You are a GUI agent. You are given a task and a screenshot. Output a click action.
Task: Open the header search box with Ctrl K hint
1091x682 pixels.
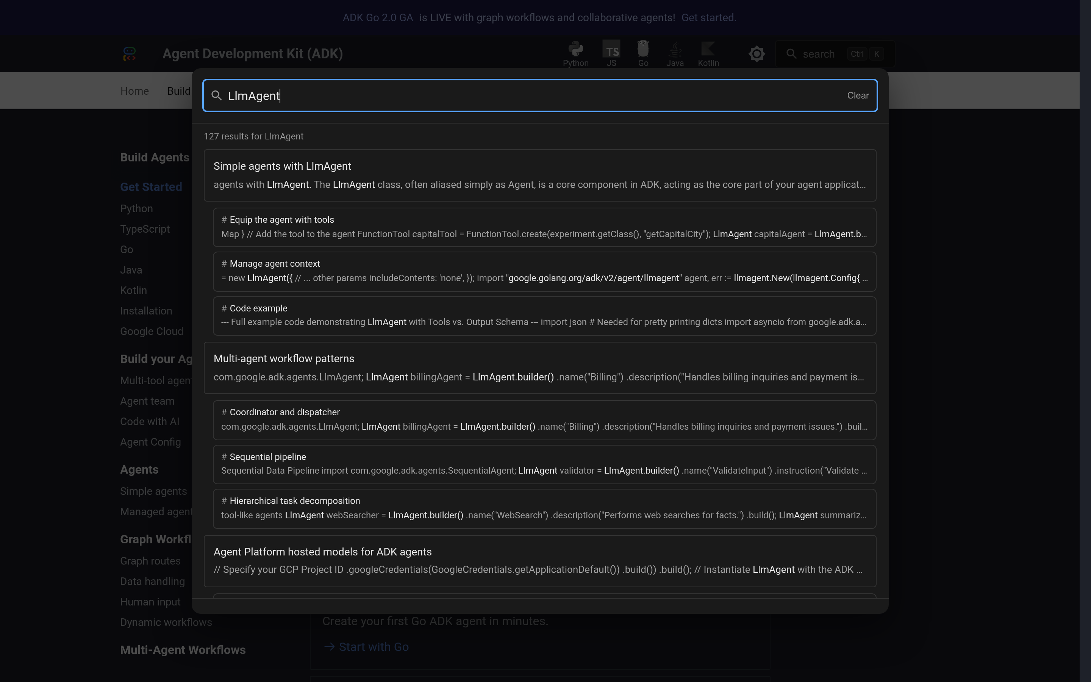click(x=835, y=54)
